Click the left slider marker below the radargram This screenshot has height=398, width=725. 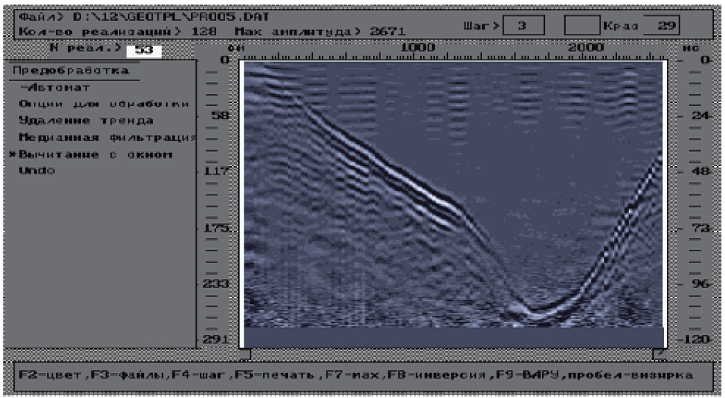244,354
